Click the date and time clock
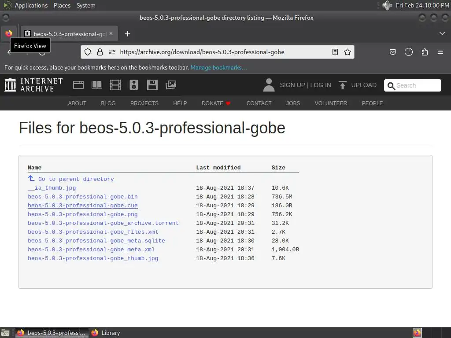The width and height of the screenshot is (451, 338). [x=422, y=5]
